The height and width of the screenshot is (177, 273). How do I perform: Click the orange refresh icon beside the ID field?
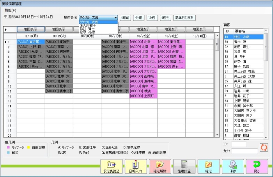[x=264, y=148]
